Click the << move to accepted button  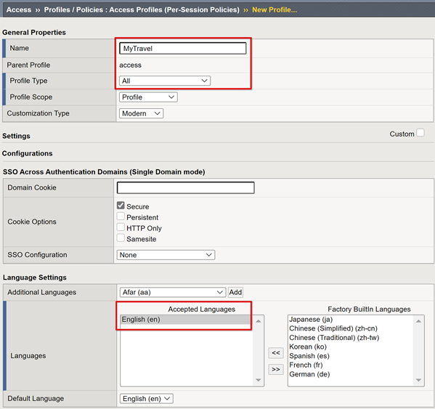click(x=276, y=353)
